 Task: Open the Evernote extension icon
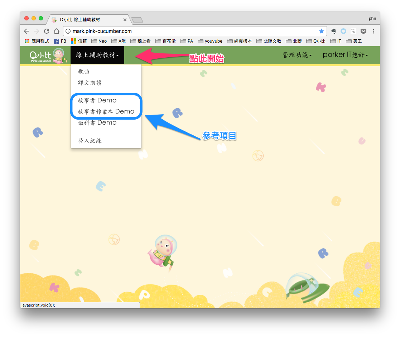(x=333, y=31)
